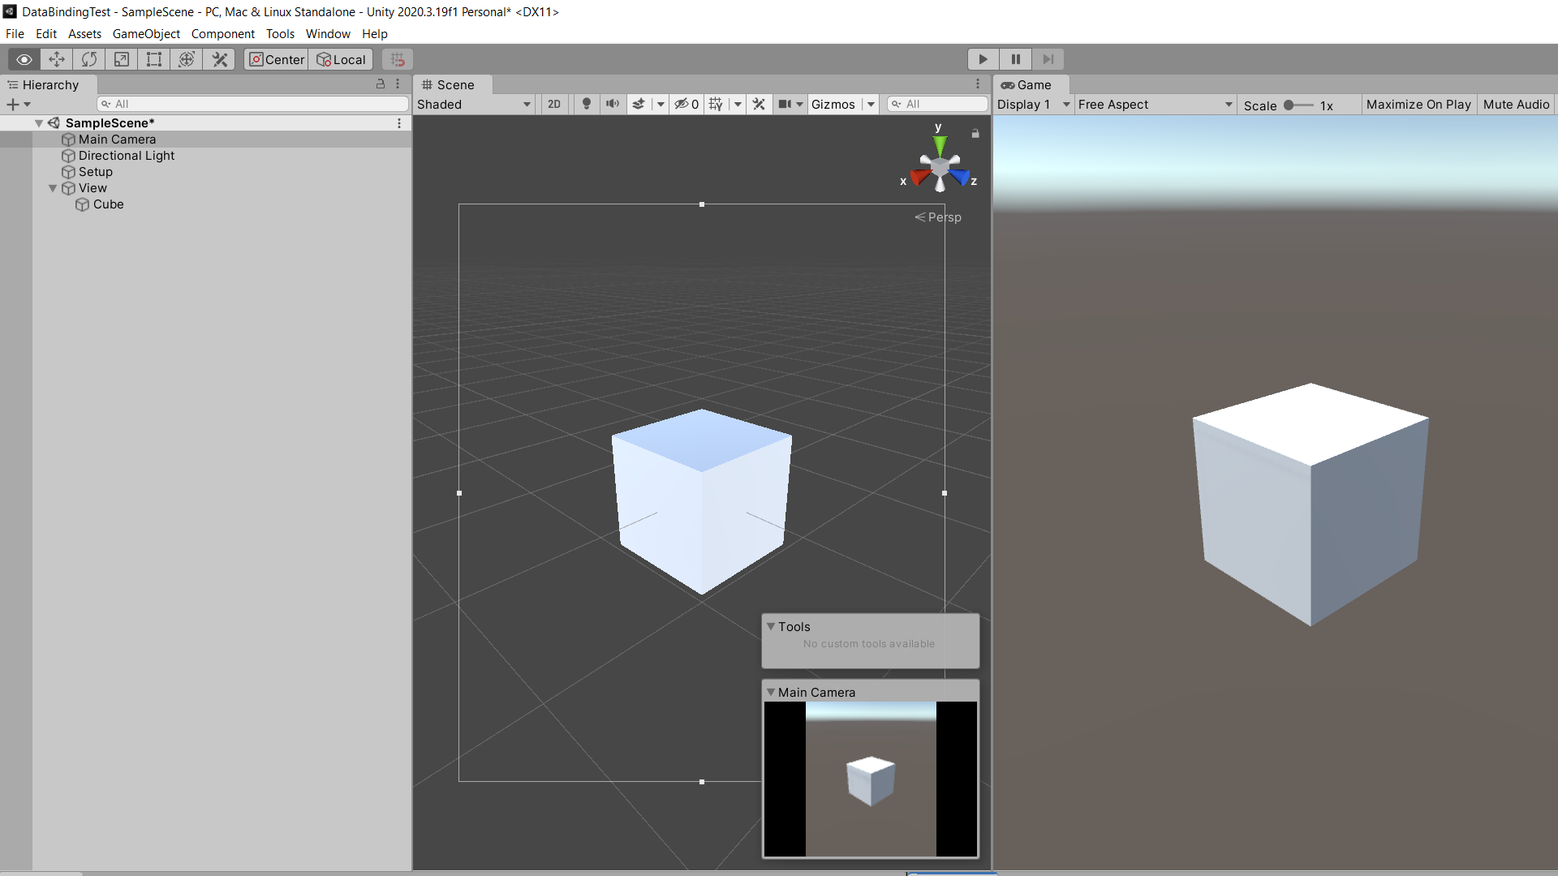Screen dimensions: 1558x876
Task: Click the green Y axis gizmo cone
Action: 940,147
